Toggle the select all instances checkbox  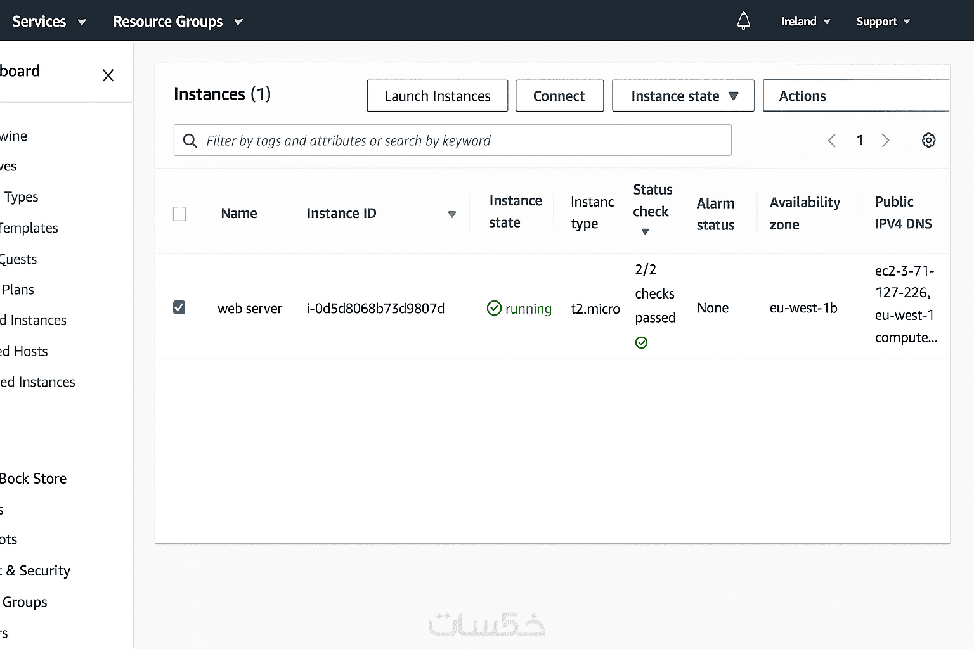(179, 214)
